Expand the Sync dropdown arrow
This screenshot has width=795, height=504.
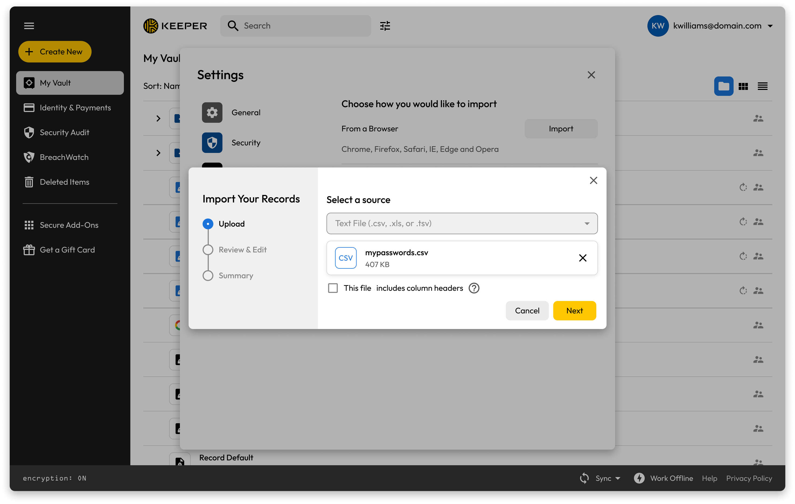[x=618, y=478]
